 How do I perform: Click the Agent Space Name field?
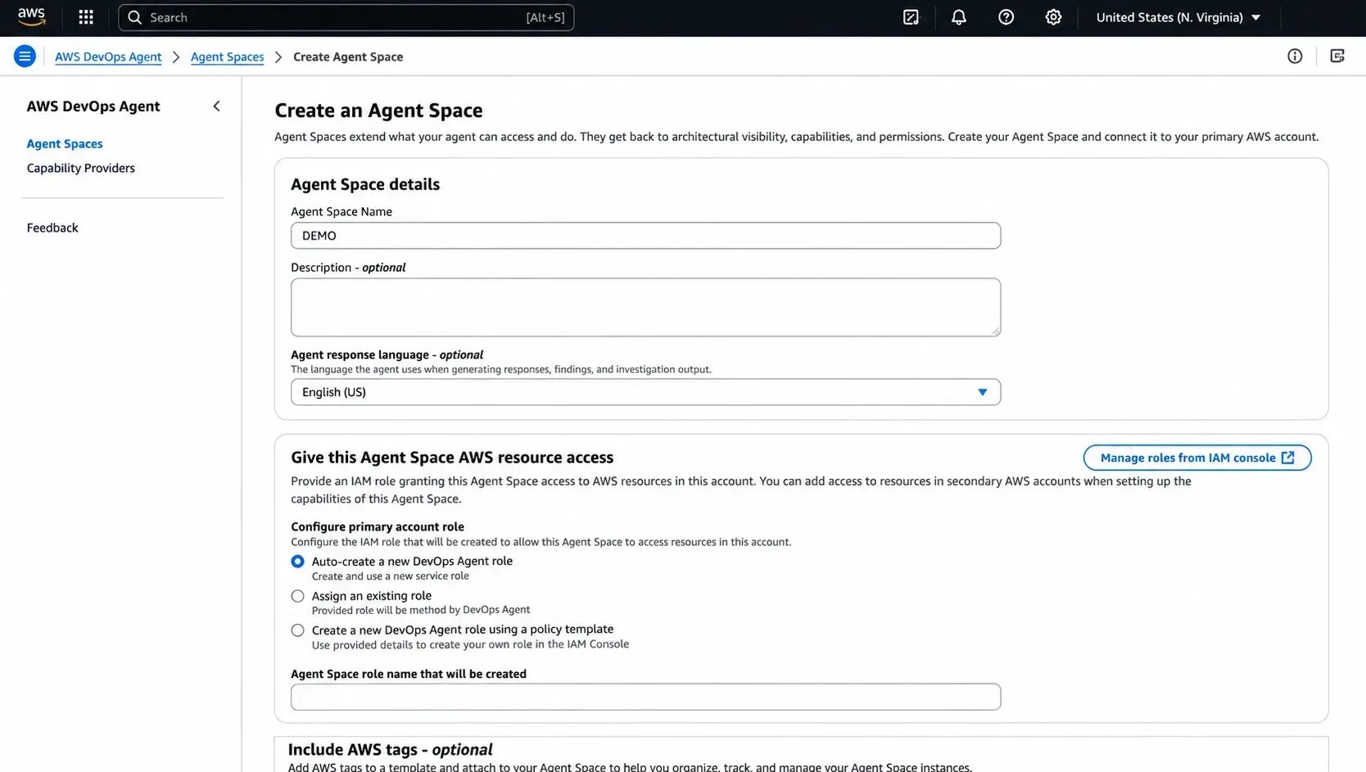[645, 236]
